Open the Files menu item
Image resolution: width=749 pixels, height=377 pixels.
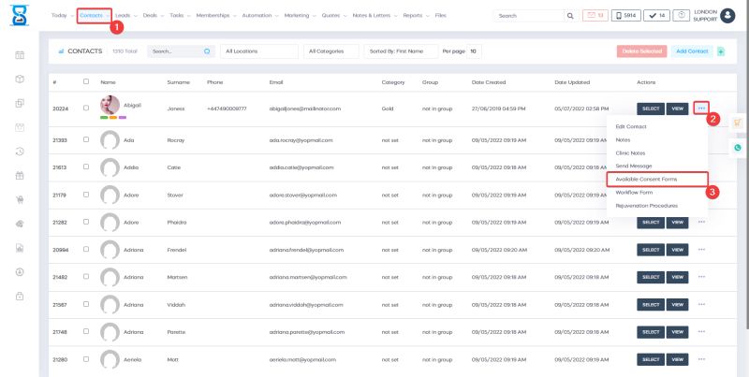pyautogui.click(x=440, y=16)
